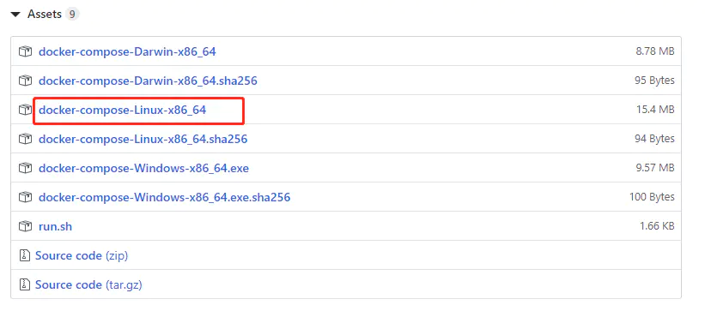The height and width of the screenshot is (329, 705).
Task: Open docker-compose-Darwin-x86_64 download link
Action: pos(127,51)
